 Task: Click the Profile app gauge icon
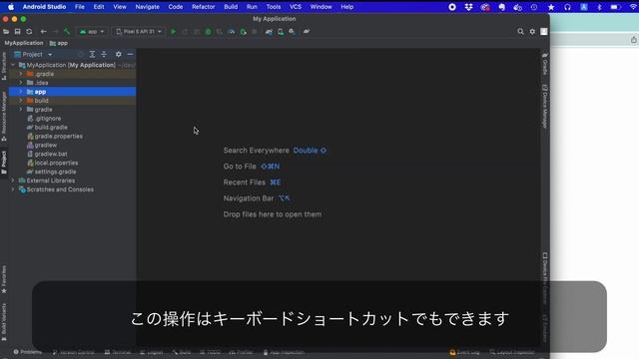click(x=232, y=31)
